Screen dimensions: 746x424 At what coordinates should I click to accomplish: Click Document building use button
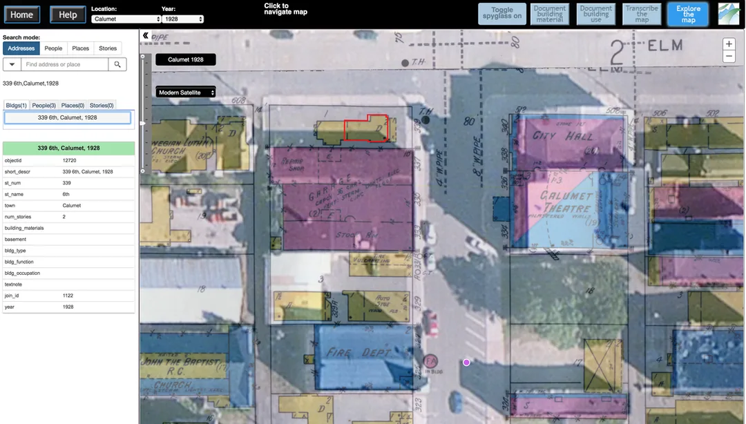point(595,14)
